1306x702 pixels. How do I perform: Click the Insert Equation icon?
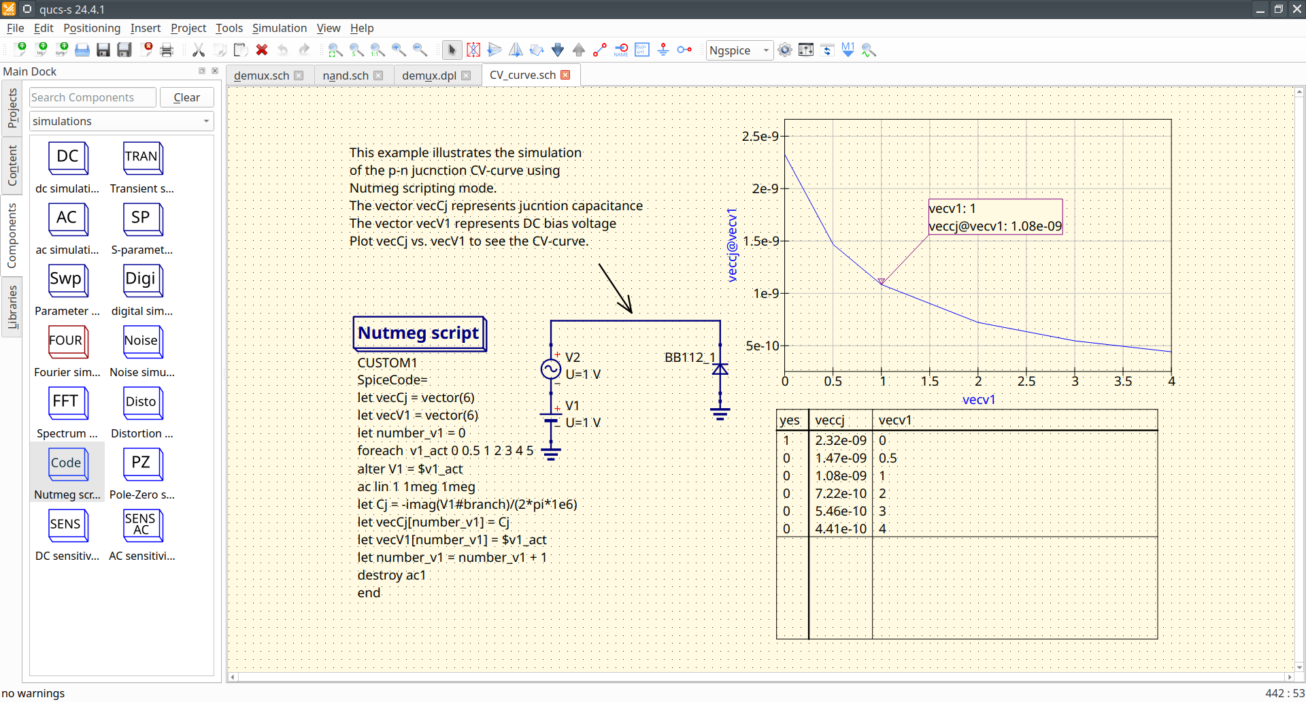tap(642, 50)
